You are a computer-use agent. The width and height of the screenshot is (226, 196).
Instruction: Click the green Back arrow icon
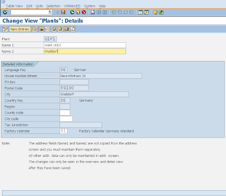pyautogui.click(x=72, y=12)
